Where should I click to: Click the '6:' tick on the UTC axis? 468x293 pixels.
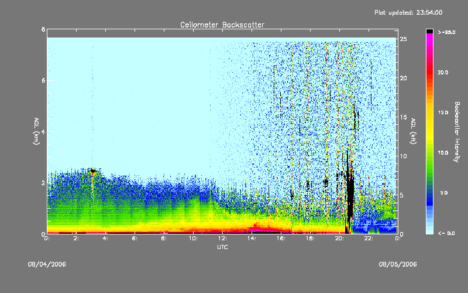tap(135, 239)
